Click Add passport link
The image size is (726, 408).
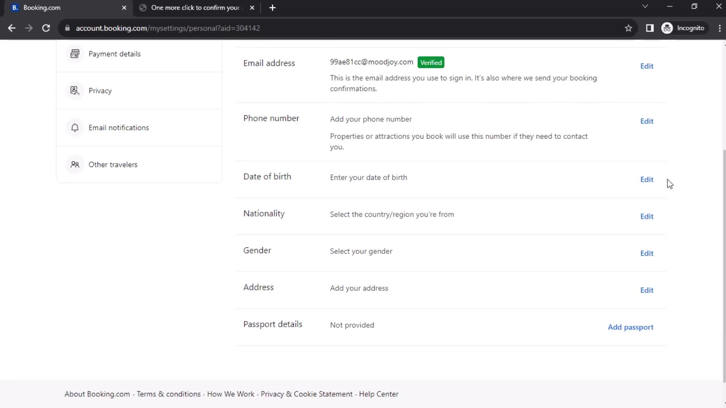coord(630,327)
